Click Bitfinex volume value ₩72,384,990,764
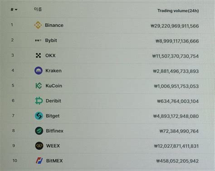Image resolution: width=215 pixels, height=171 pixels. (x=179, y=131)
